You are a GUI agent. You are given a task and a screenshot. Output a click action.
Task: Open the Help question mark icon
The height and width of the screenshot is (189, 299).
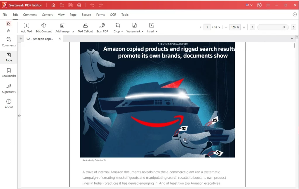(x=259, y=5)
